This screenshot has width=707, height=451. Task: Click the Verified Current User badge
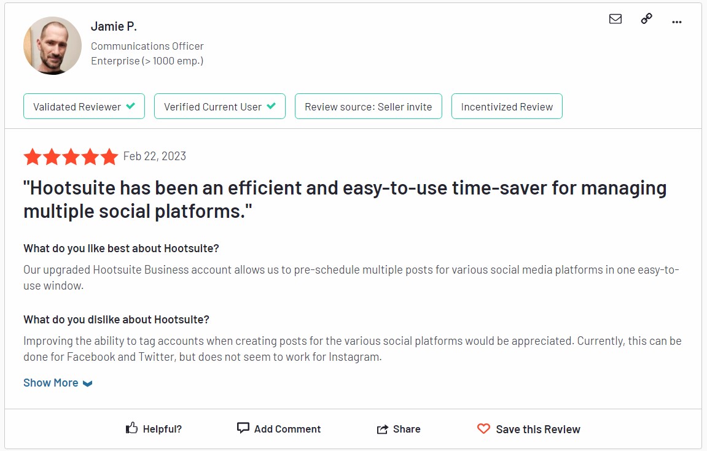(x=219, y=106)
